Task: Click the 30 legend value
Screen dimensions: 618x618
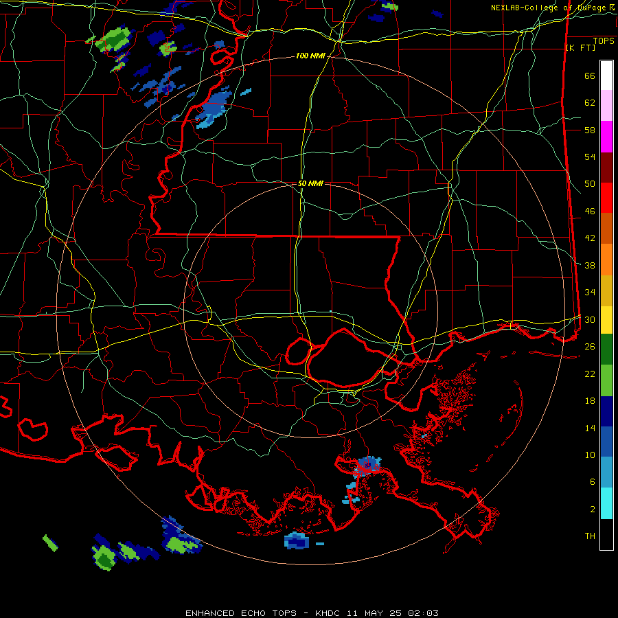Action: tap(590, 319)
